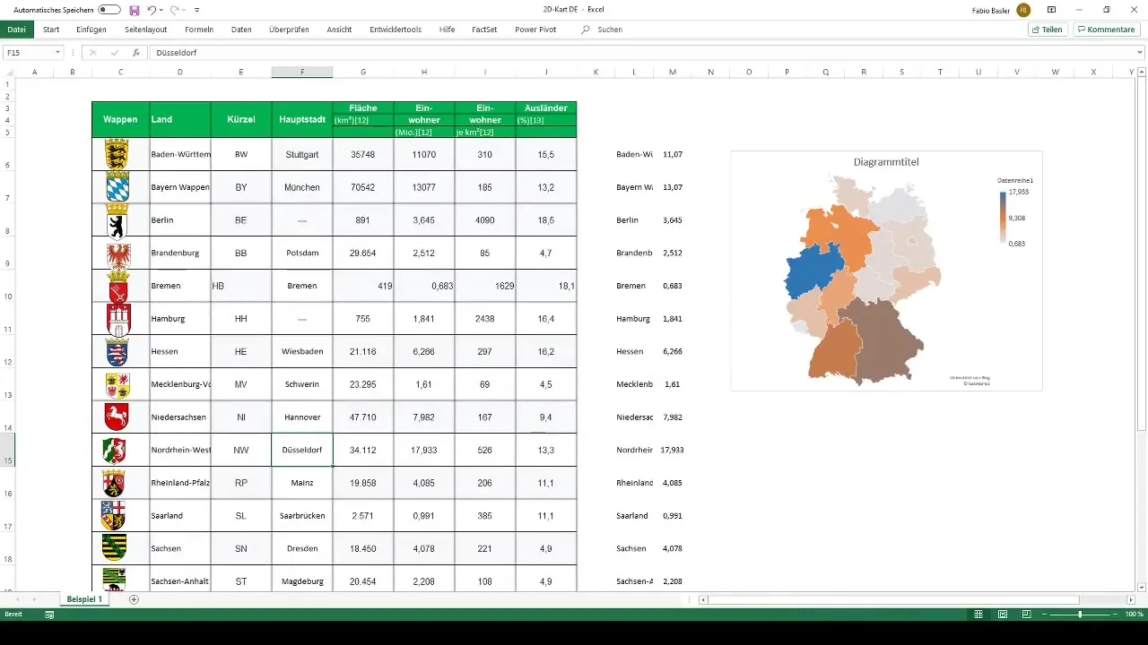This screenshot has height=645, width=1148.
Task: Click the next sheet navigation arrow
Action: pyautogui.click(x=34, y=599)
